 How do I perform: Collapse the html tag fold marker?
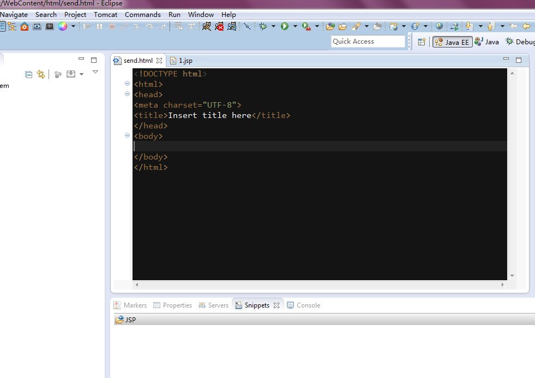(x=128, y=84)
